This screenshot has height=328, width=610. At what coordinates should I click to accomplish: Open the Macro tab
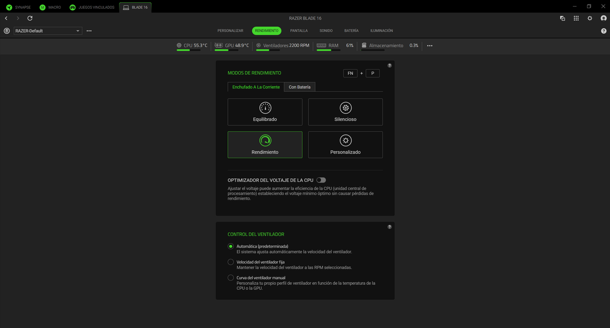[x=50, y=7]
